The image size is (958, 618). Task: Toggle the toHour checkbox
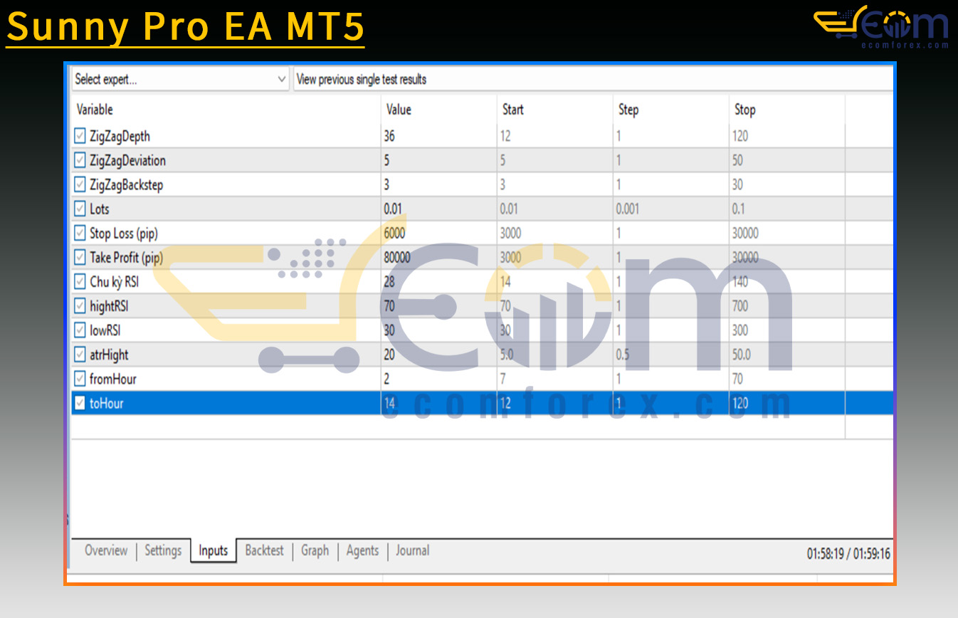(x=80, y=402)
